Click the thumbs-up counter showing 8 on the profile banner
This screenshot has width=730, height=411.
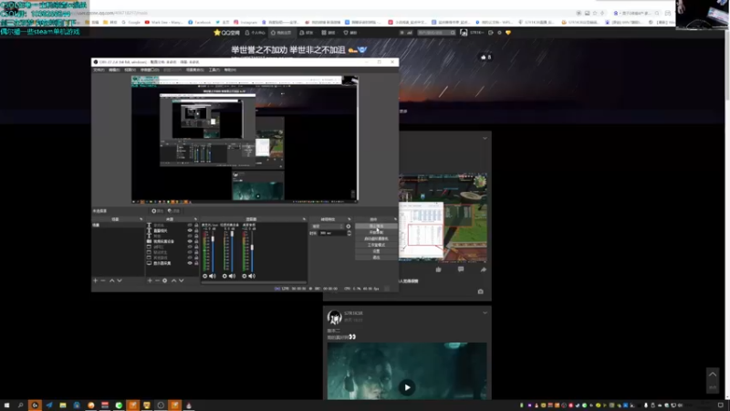click(485, 57)
